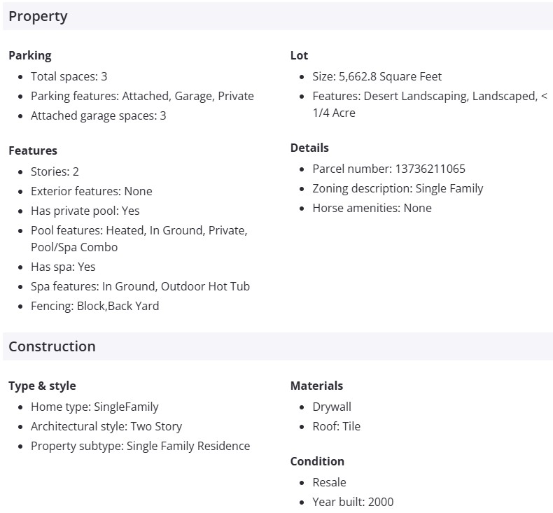Click the Lot heading
553x513 pixels.
pos(299,55)
